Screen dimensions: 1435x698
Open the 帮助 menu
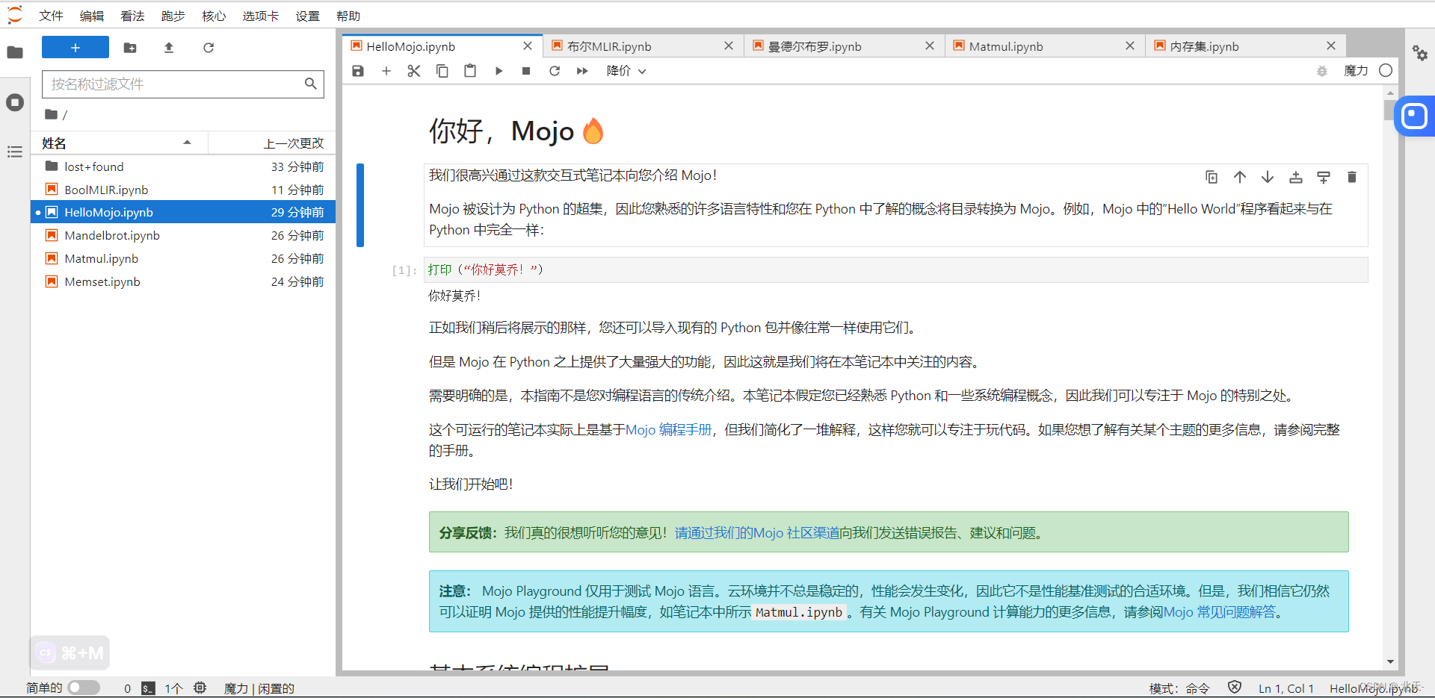click(x=348, y=16)
